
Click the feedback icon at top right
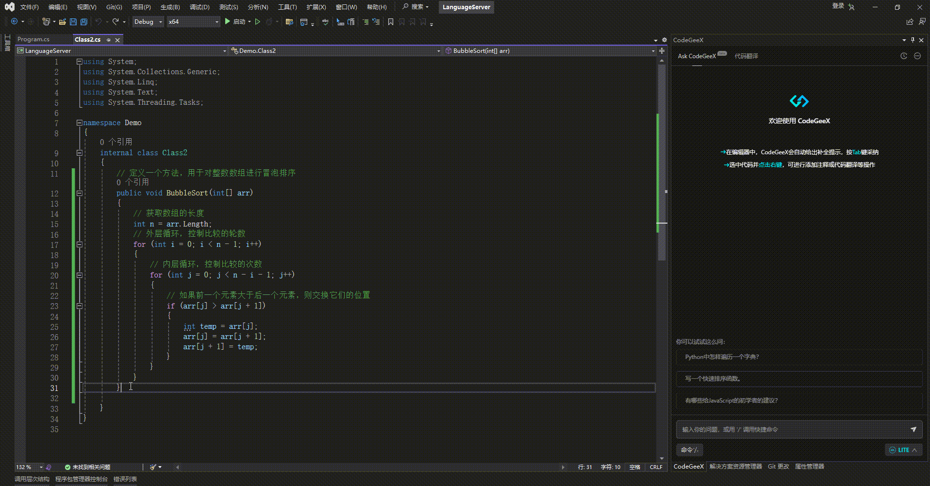(922, 21)
